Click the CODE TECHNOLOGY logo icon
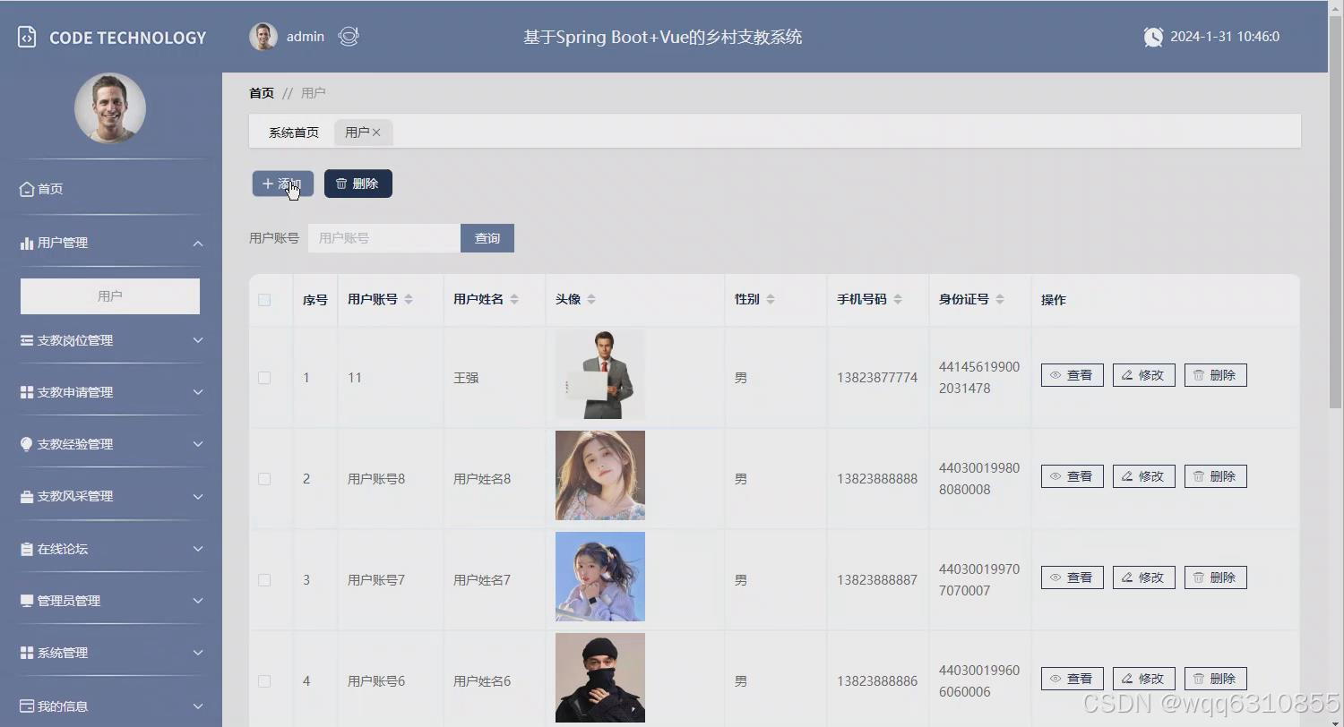 (x=27, y=38)
